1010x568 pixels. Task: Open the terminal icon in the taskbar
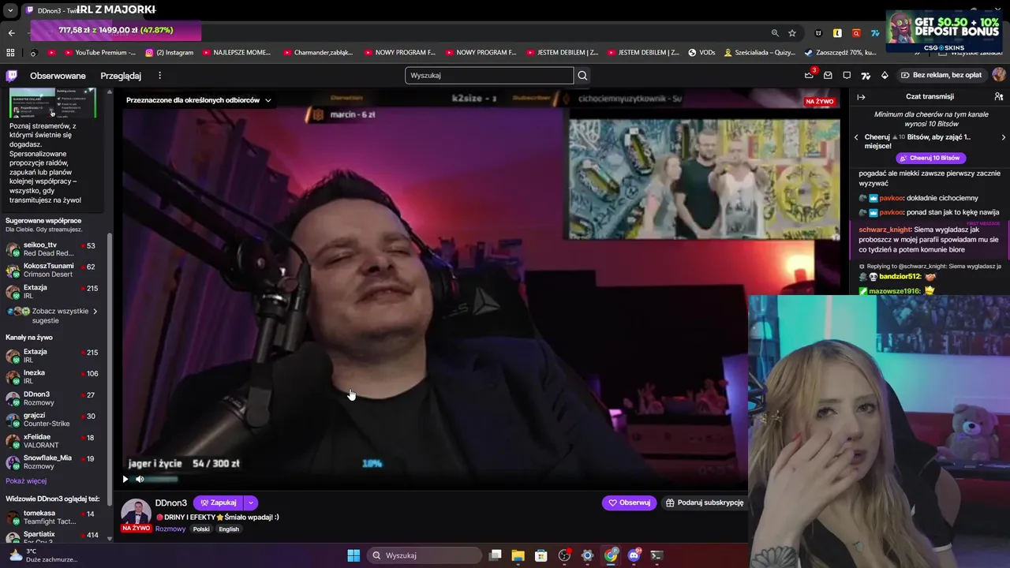point(656,555)
